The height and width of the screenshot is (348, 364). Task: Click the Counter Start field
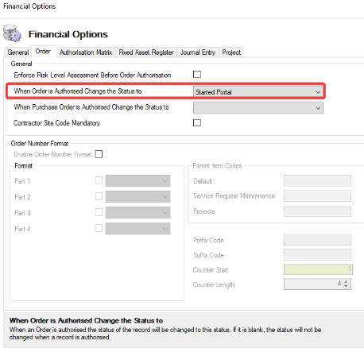(x=318, y=269)
